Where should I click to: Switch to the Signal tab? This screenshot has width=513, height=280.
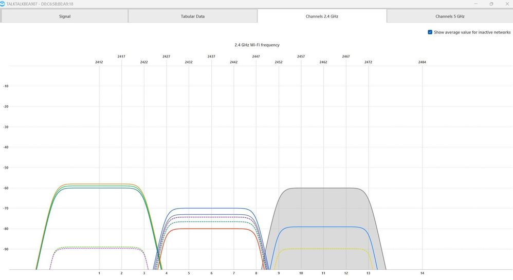pos(64,16)
